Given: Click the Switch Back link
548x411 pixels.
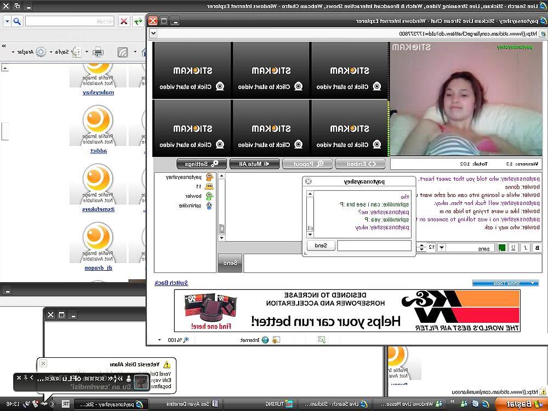Looking at the screenshot, I should (x=171, y=283).
